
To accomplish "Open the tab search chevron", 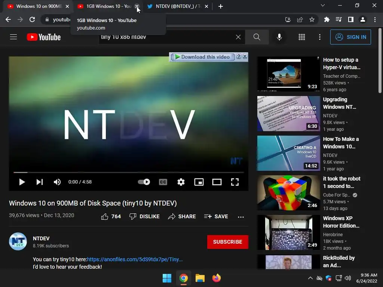I will click(x=323, y=5).
